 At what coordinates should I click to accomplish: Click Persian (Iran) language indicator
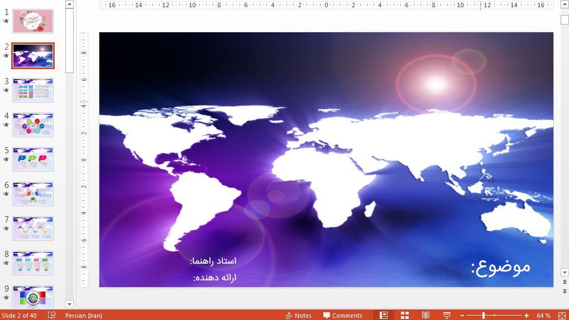pyautogui.click(x=83, y=316)
